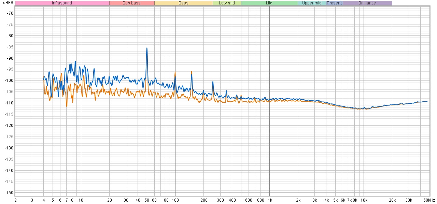437x204 pixels.
Task: Click the 200 frequency axis label
Action: pos(204,200)
